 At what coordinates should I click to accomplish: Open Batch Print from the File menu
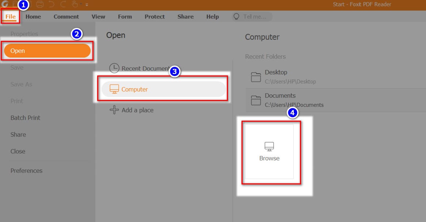25,118
